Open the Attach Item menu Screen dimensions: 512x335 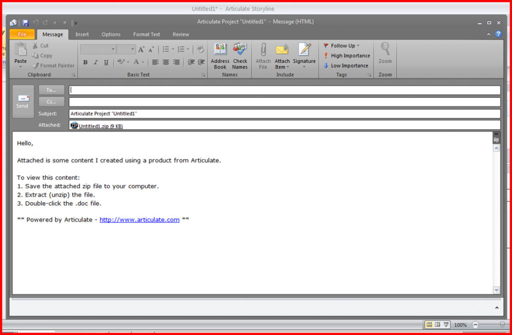pos(282,56)
